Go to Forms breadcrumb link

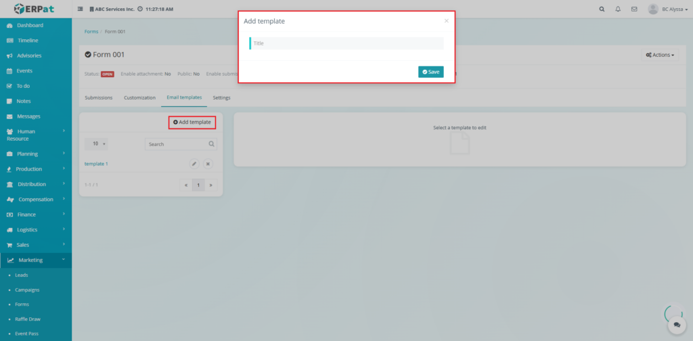click(91, 32)
